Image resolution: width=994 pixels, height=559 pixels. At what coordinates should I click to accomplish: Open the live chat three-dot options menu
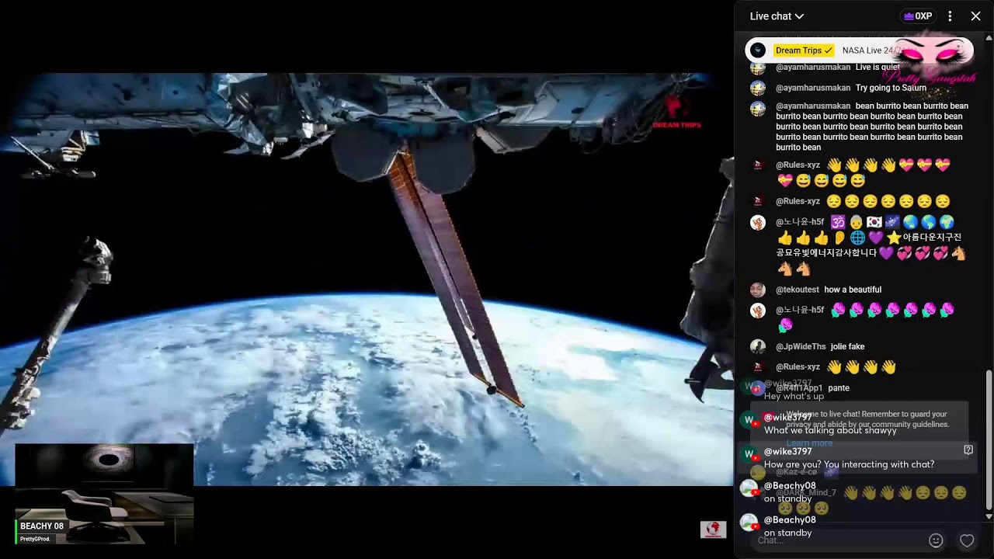[950, 16]
